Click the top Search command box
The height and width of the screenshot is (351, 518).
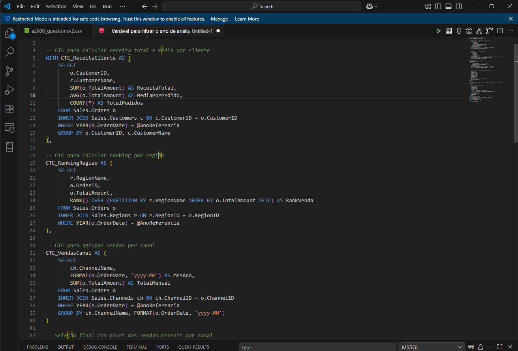[x=262, y=6]
